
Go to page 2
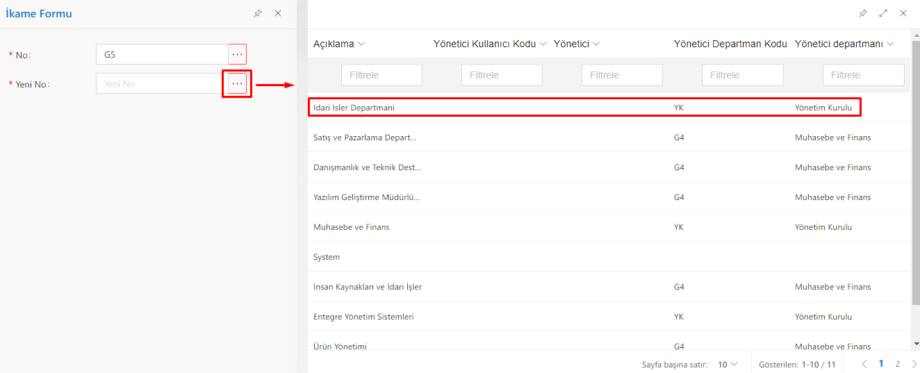898,364
